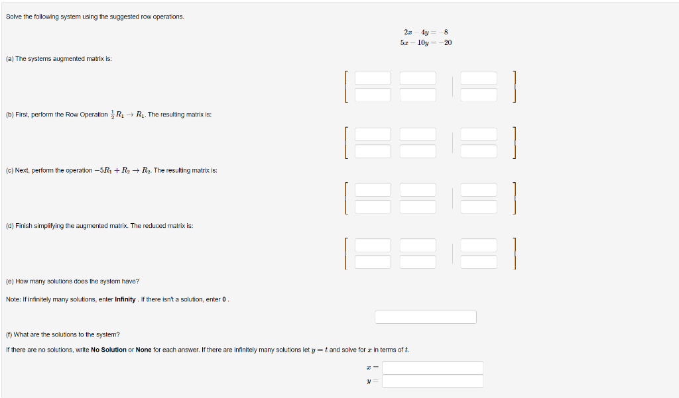This screenshot has height=398, width=679.
Task: Click matrix (a) bottom augmented column field
Action: point(479,95)
